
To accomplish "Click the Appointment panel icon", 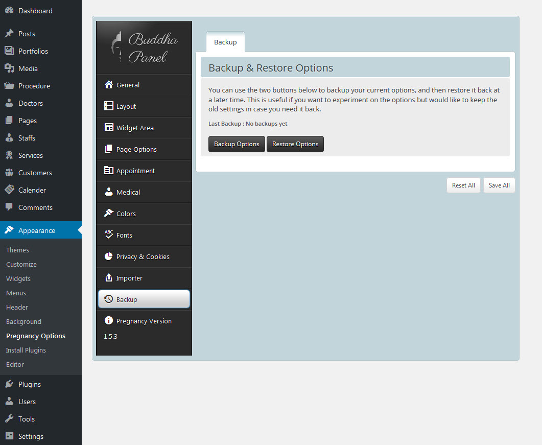I will 108,171.
